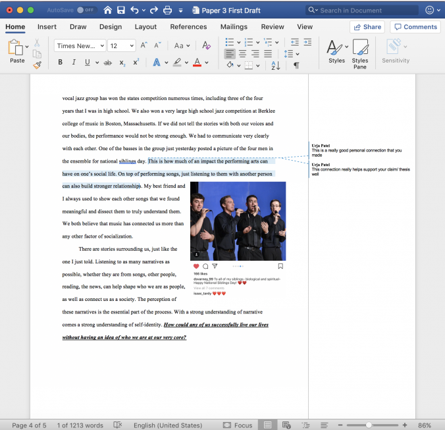Increase font size with larger A icon

click(144, 45)
